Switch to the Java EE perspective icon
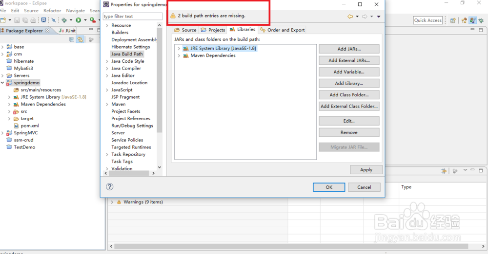Screen dimensions: 488x254 pos(464,20)
